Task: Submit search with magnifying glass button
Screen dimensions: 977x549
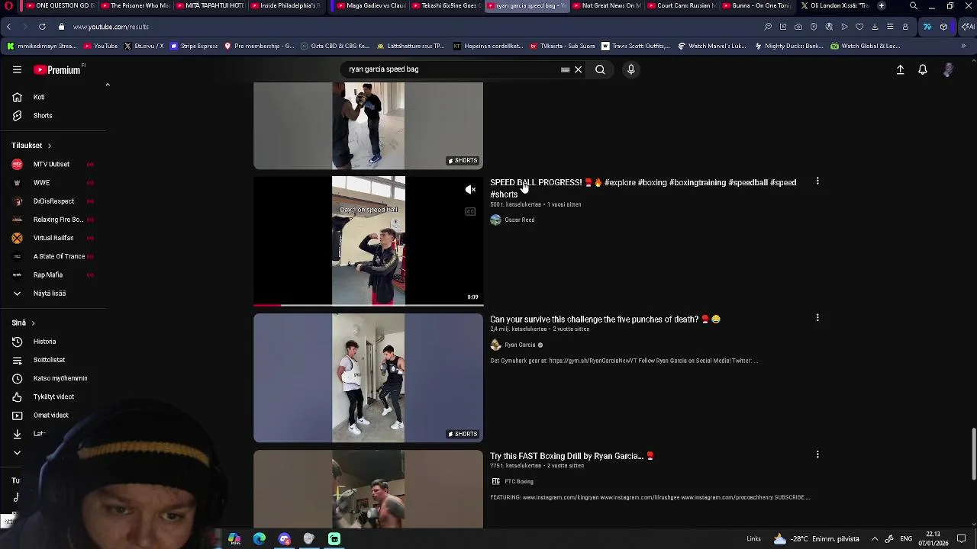Action: coord(600,69)
